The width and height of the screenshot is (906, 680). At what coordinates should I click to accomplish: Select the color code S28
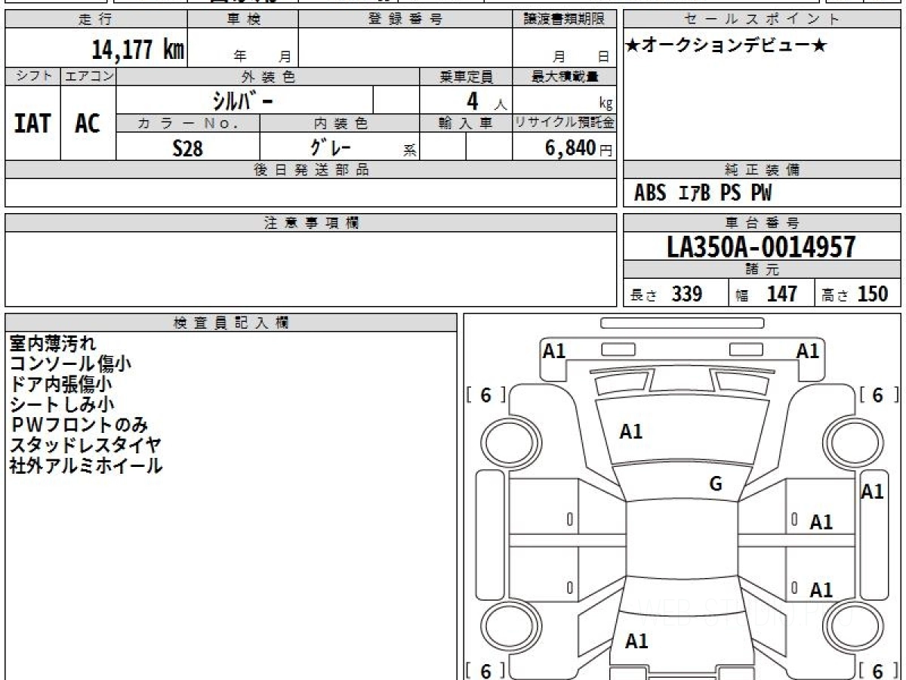(188, 148)
